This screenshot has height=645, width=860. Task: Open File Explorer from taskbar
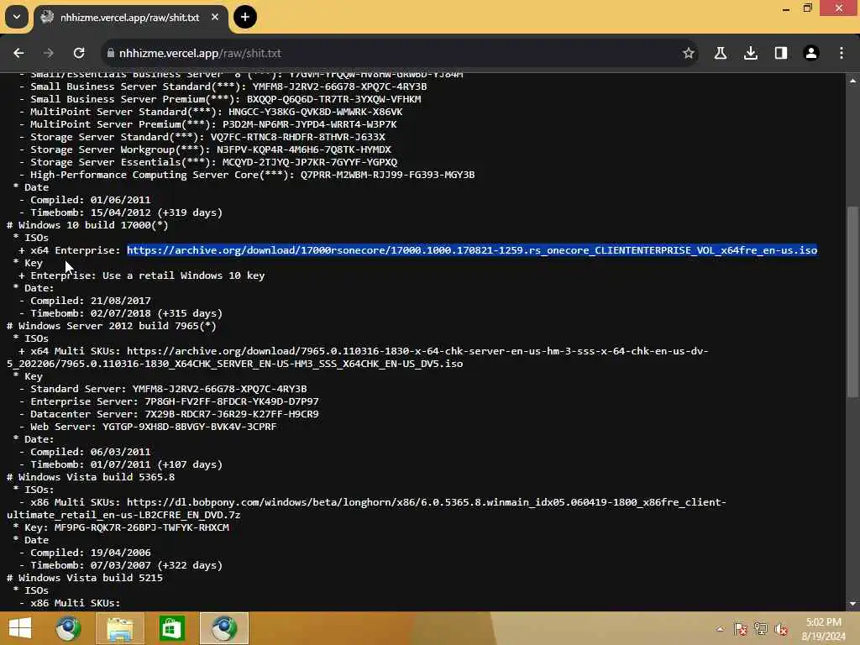[x=120, y=628]
